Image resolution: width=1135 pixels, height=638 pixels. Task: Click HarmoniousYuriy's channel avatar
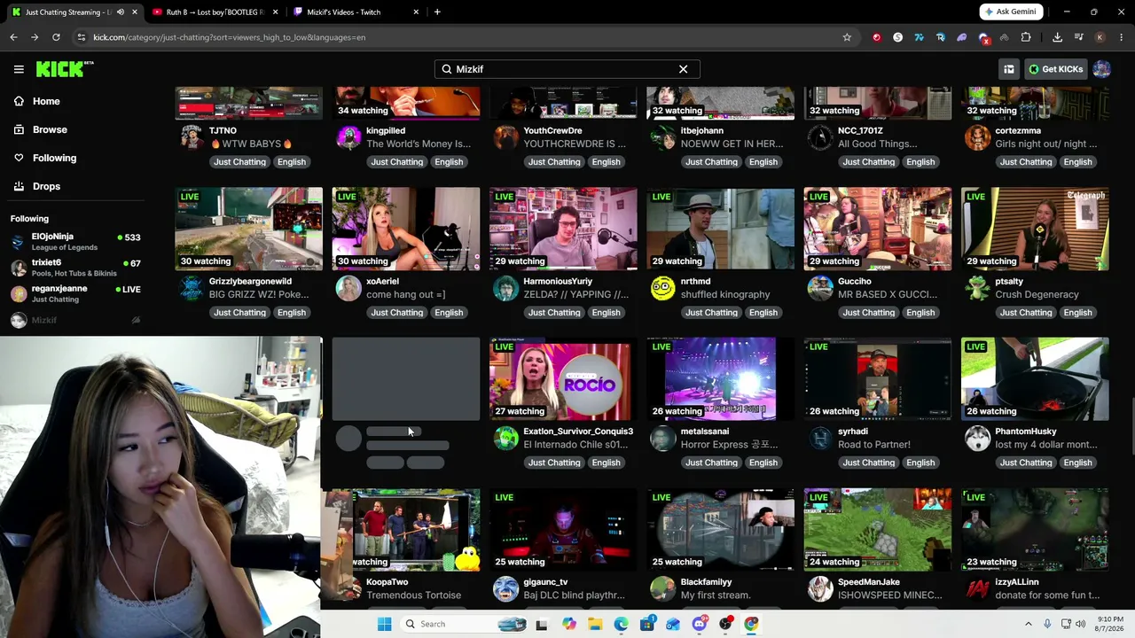(x=505, y=288)
